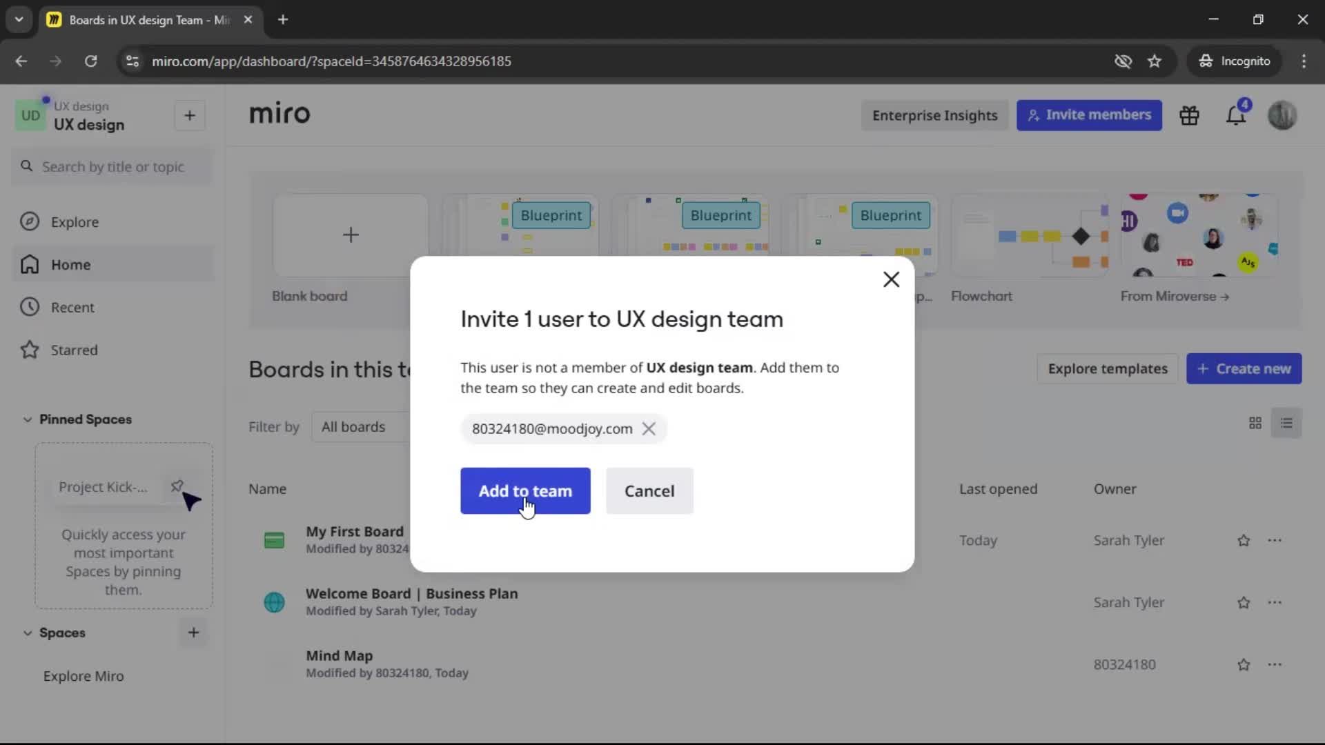Image resolution: width=1325 pixels, height=745 pixels.
Task: Open the gift rewards icon
Action: (1189, 115)
